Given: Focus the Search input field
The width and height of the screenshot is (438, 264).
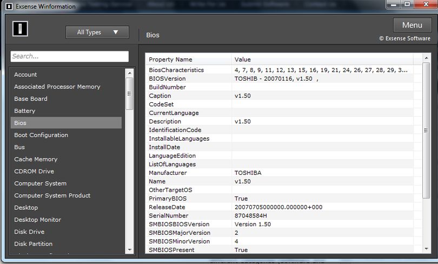Looking at the screenshot, I should (70, 56).
